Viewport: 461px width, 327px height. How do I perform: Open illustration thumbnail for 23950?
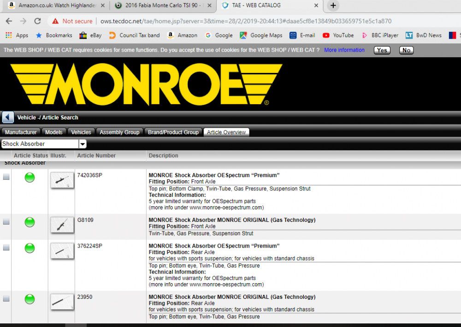[x=62, y=302]
